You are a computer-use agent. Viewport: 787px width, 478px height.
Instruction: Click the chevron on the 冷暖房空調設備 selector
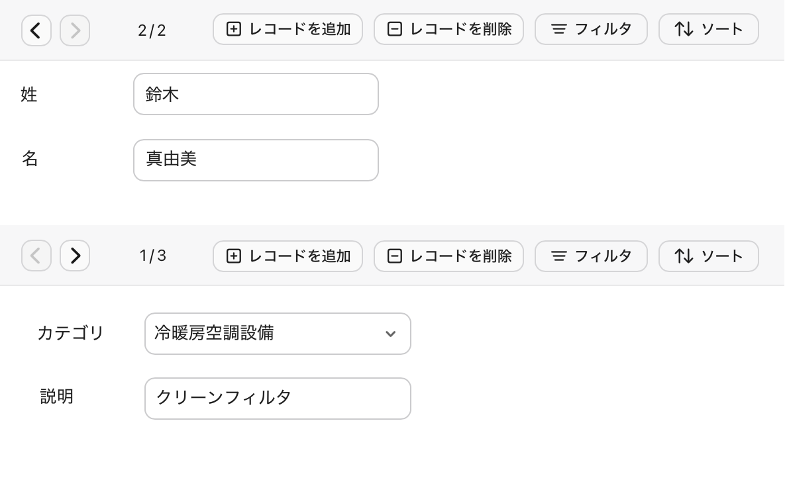click(x=390, y=334)
